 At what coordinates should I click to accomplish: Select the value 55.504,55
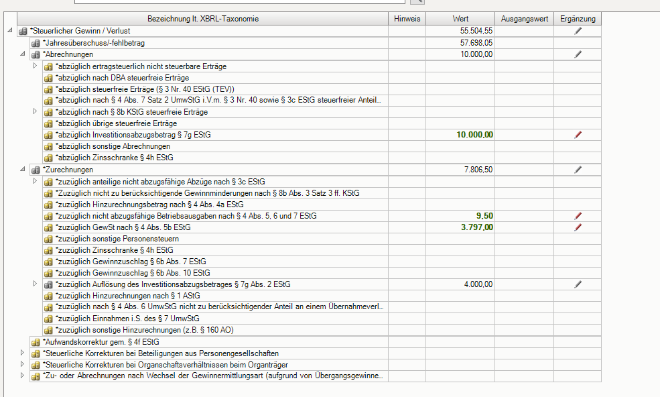tap(476, 31)
